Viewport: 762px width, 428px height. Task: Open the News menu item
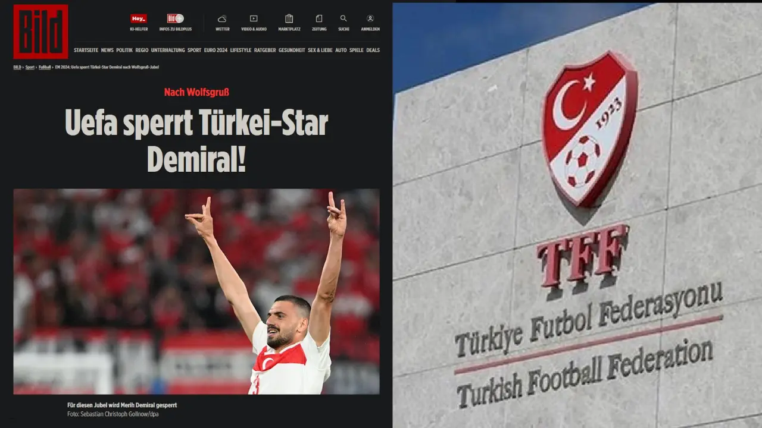[x=107, y=51]
